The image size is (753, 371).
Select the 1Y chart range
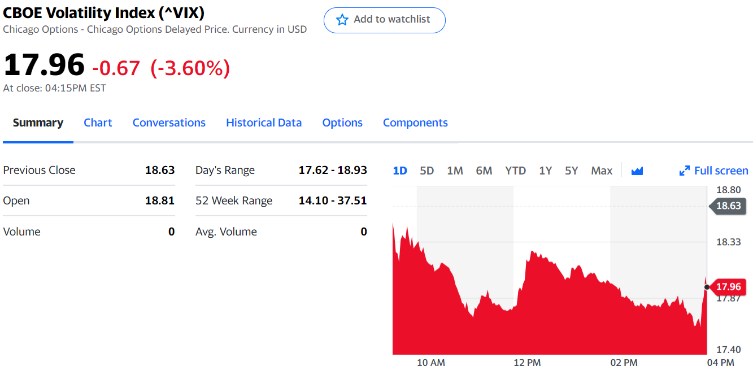pyautogui.click(x=545, y=171)
